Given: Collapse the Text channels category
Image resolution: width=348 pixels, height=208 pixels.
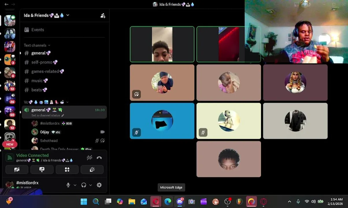Looking at the screenshot, I should click(37, 45).
